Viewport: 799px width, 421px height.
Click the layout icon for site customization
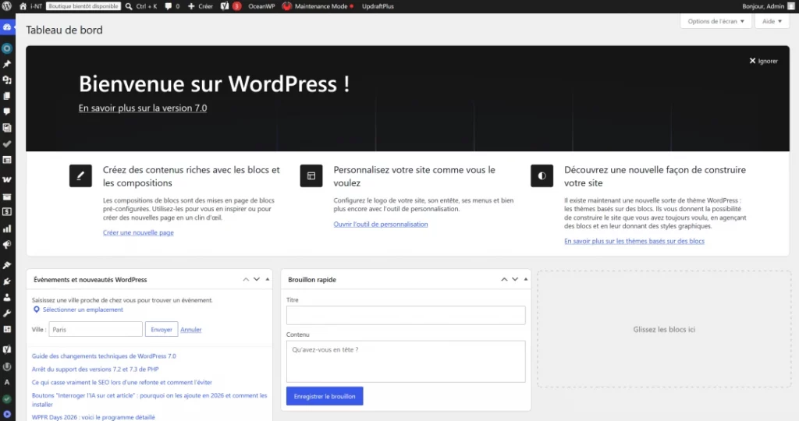click(x=311, y=175)
